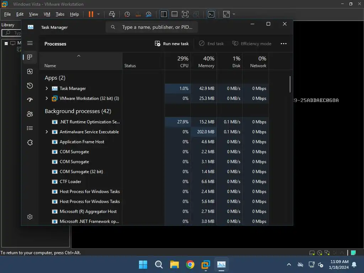Screen dimensions: 364x273
Task: Open clock and date in system tray
Action: (339, 264)
